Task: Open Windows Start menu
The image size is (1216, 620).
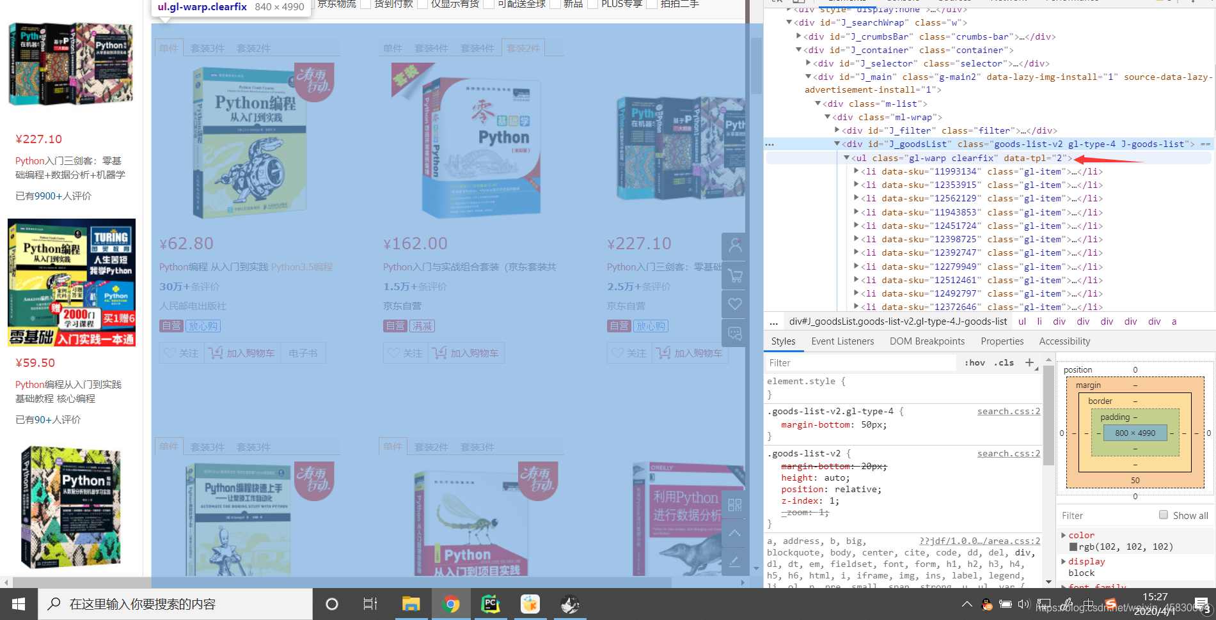Action: (19, 604)
